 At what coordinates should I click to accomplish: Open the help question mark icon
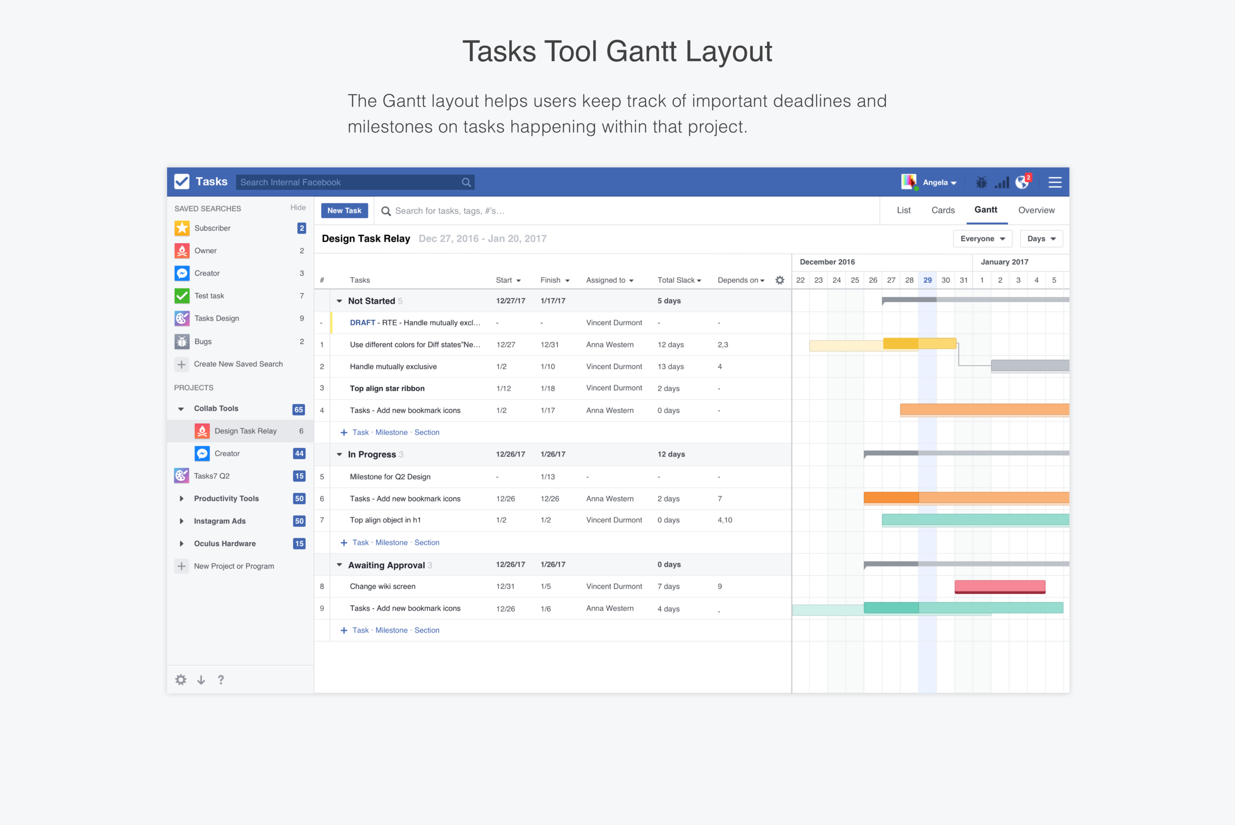point(221,679)
